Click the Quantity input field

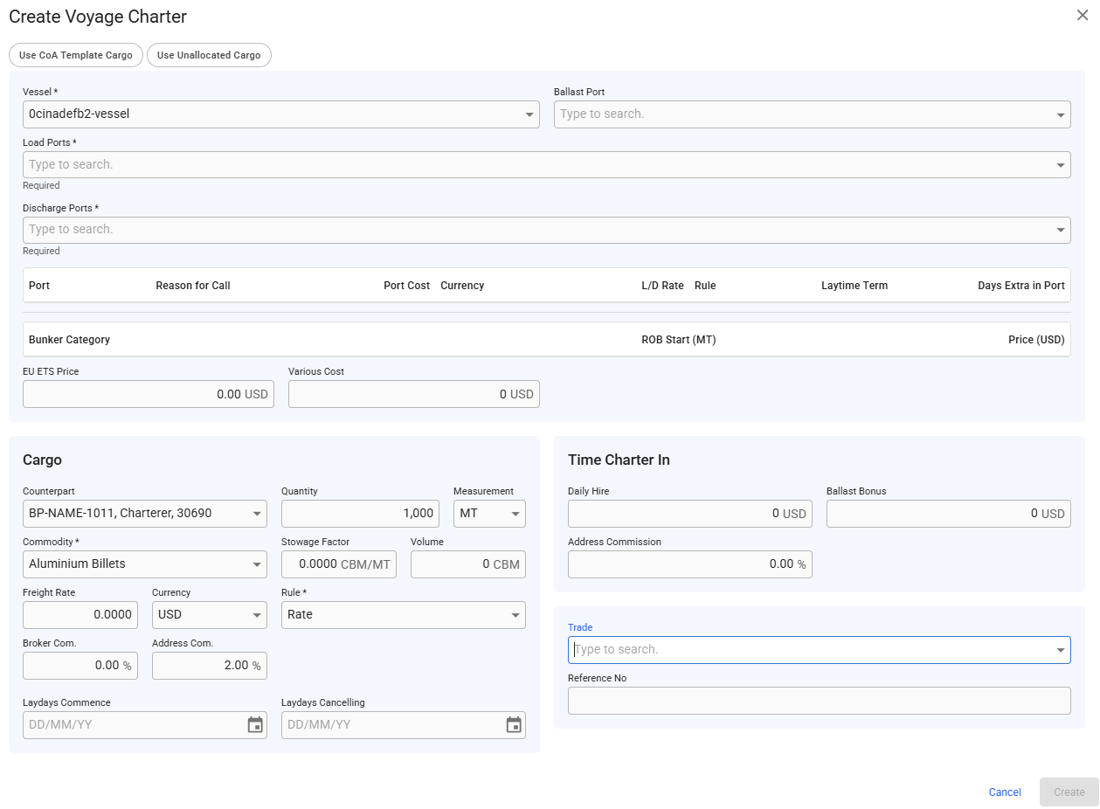[358, 514]
